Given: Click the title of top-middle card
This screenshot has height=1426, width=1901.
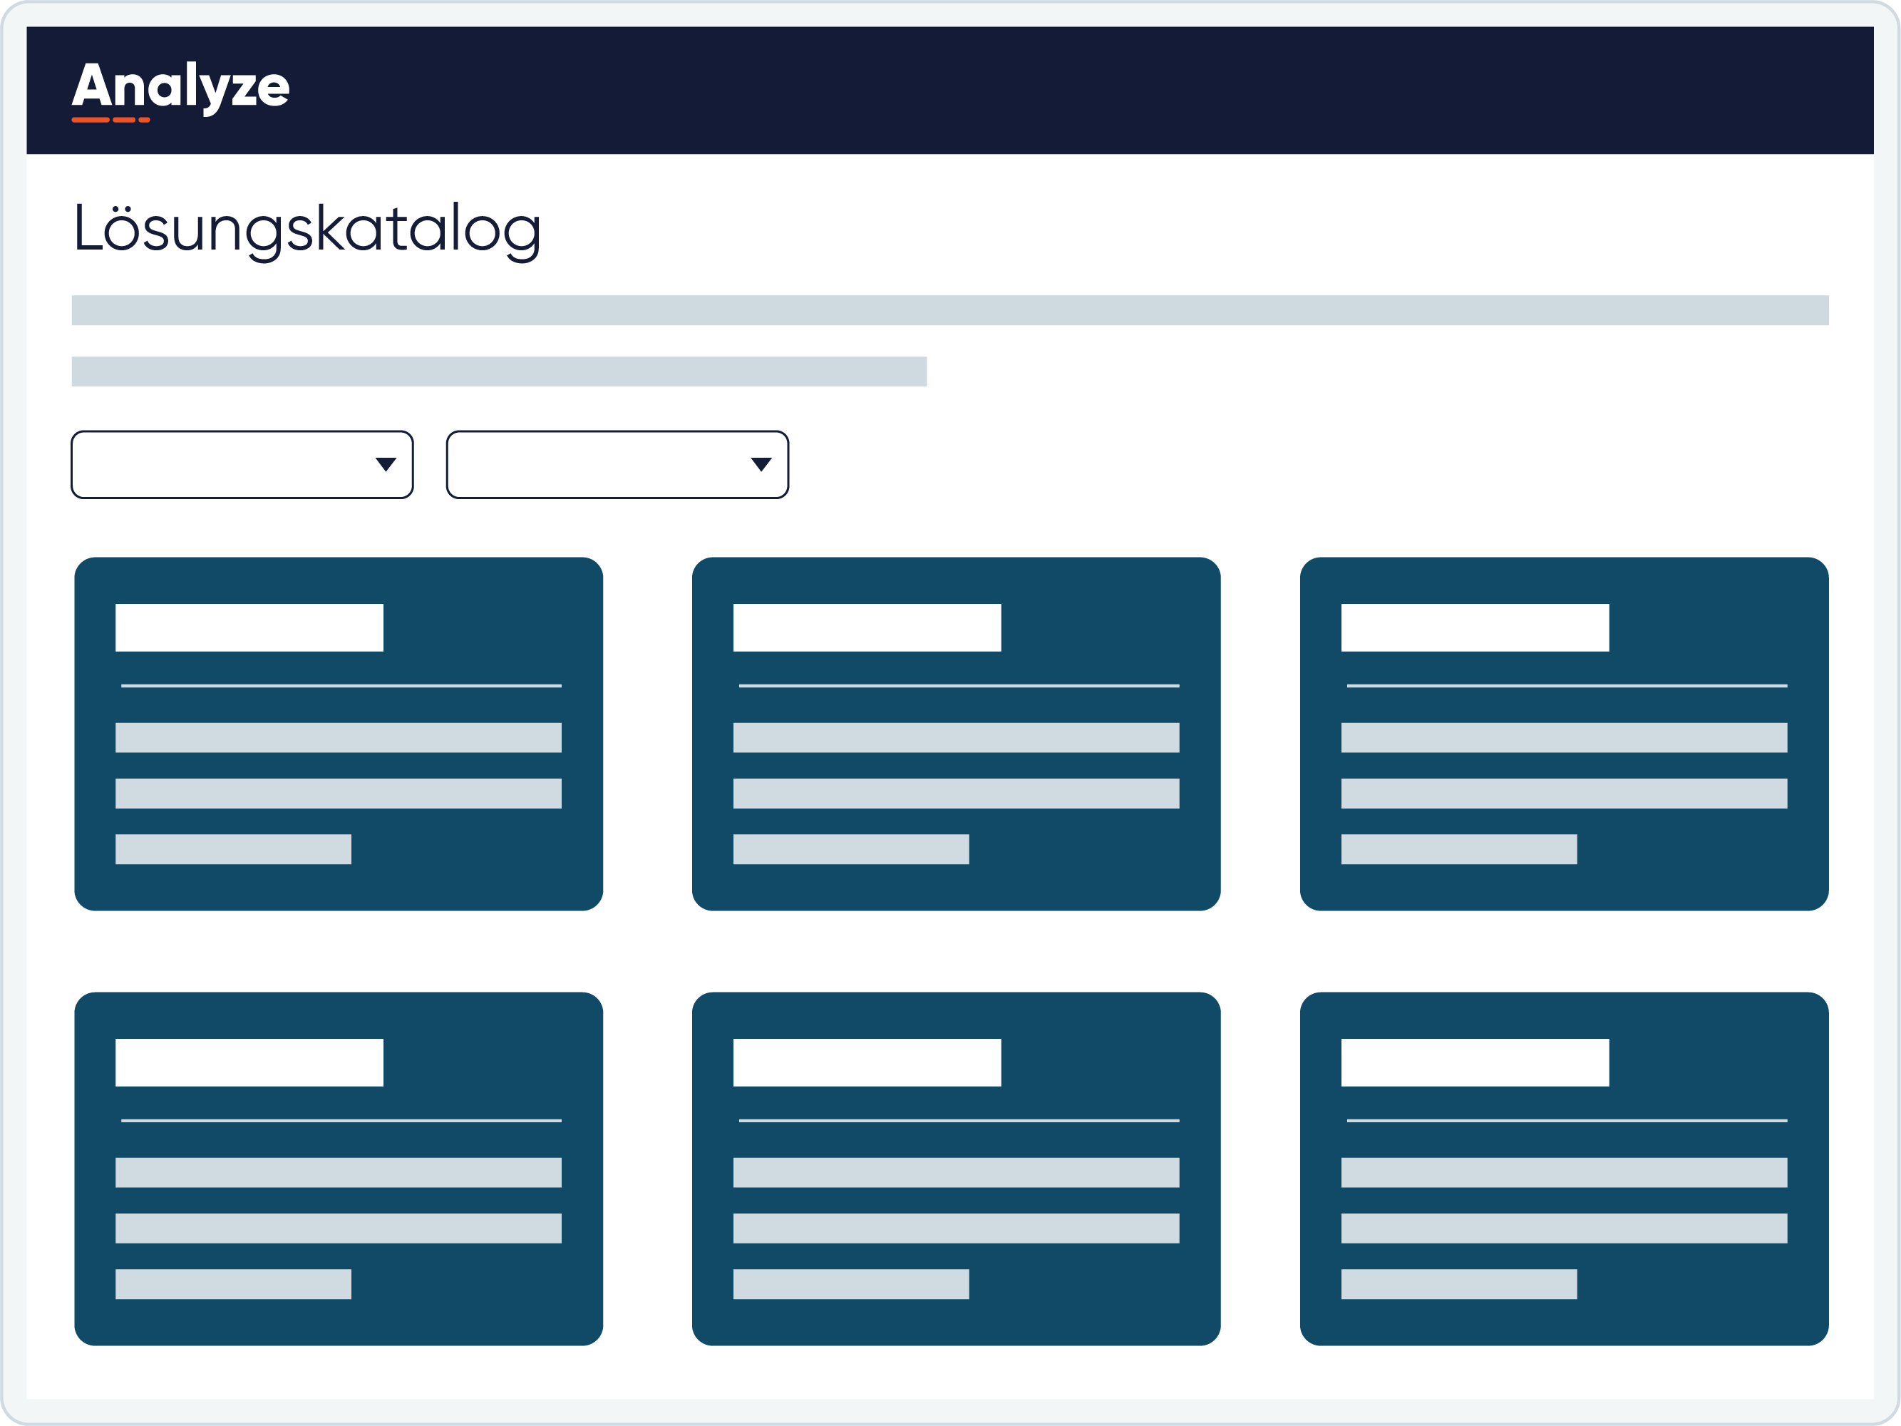Looking at the screenshot, I should pos(866,627).
